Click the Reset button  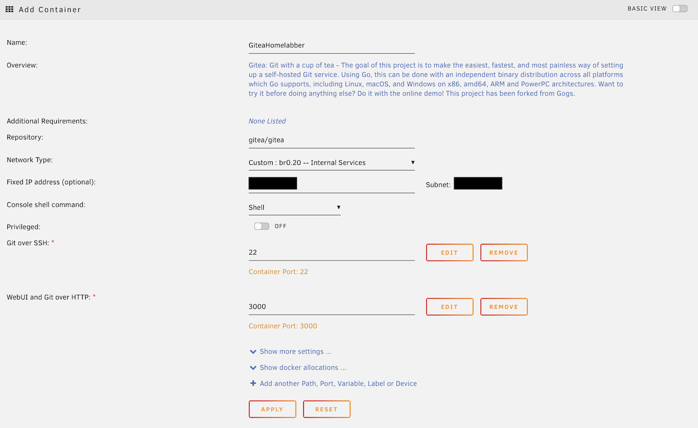pos(327,409)
